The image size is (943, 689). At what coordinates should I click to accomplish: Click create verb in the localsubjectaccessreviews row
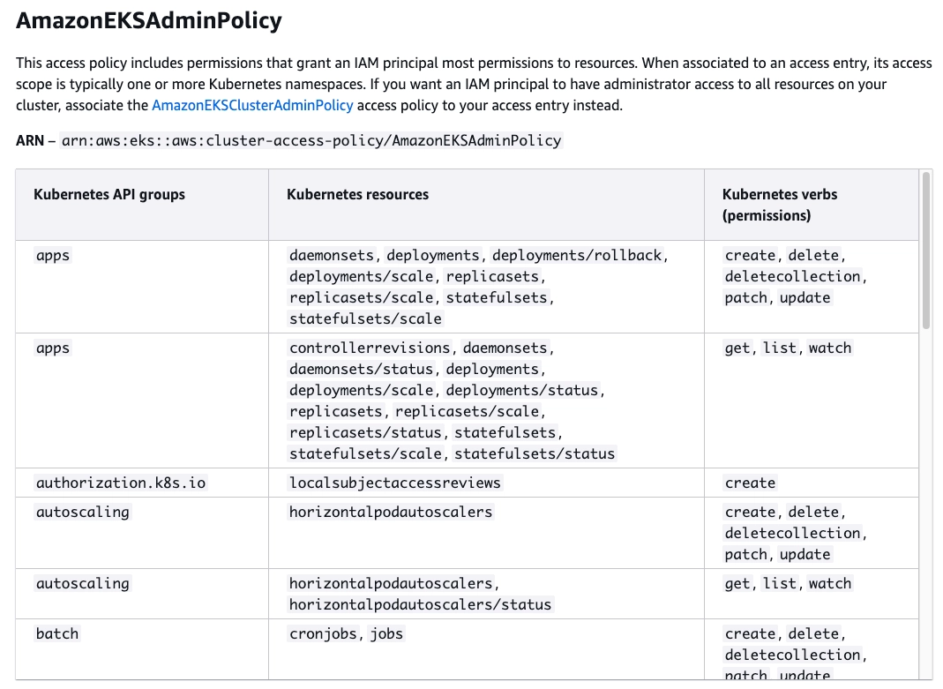(x=750, y=483)
